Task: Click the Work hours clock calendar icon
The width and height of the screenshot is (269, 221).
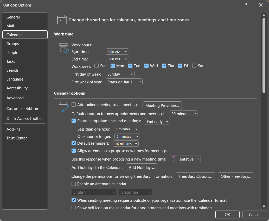Action: [x=64, y=48]
